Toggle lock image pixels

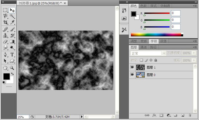tap(146, 60)
